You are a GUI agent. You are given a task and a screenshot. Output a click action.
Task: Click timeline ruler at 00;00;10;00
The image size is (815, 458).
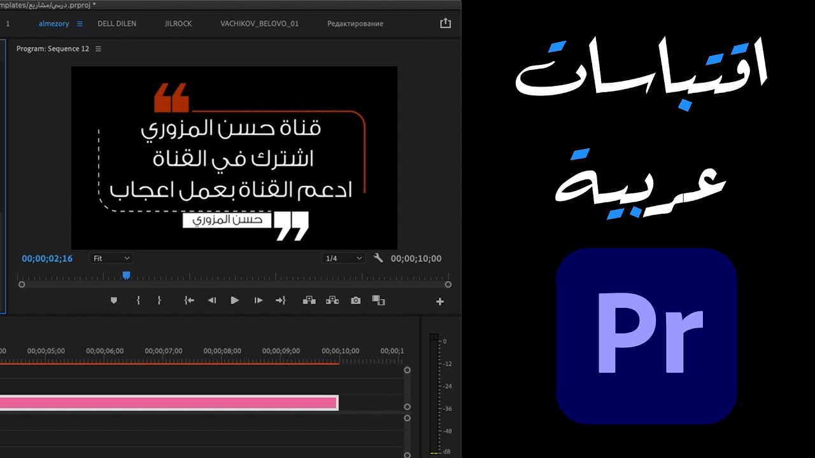(340, 351)
